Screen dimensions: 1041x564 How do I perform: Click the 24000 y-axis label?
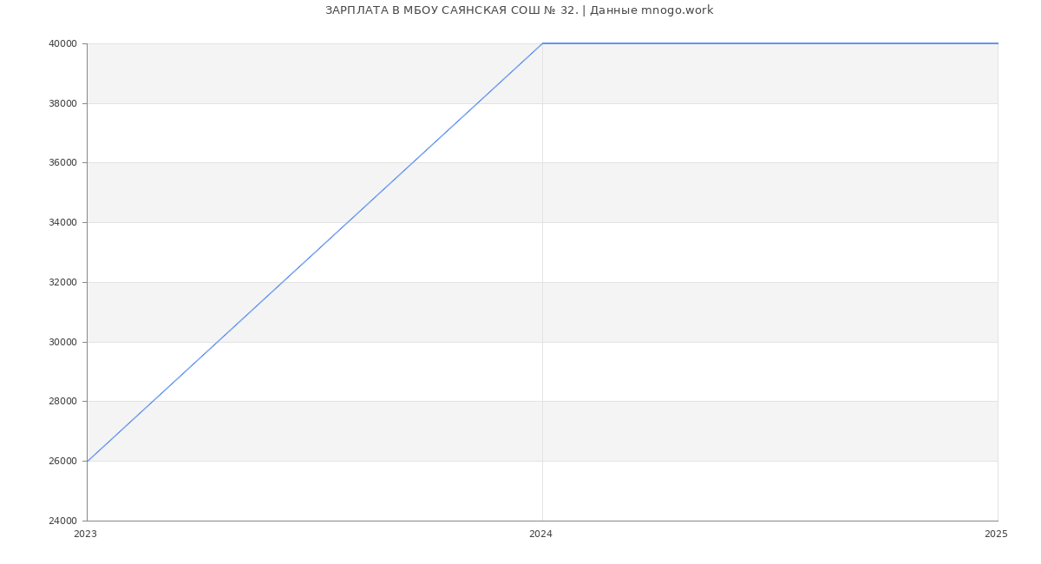pos(63,521)
